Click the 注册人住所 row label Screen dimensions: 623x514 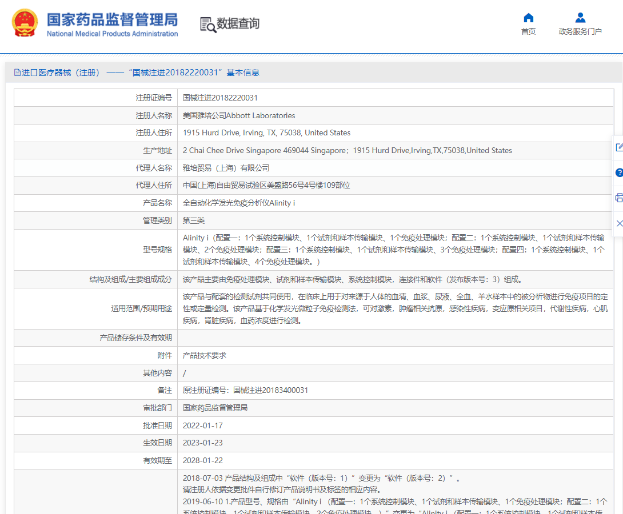[154, 132]
